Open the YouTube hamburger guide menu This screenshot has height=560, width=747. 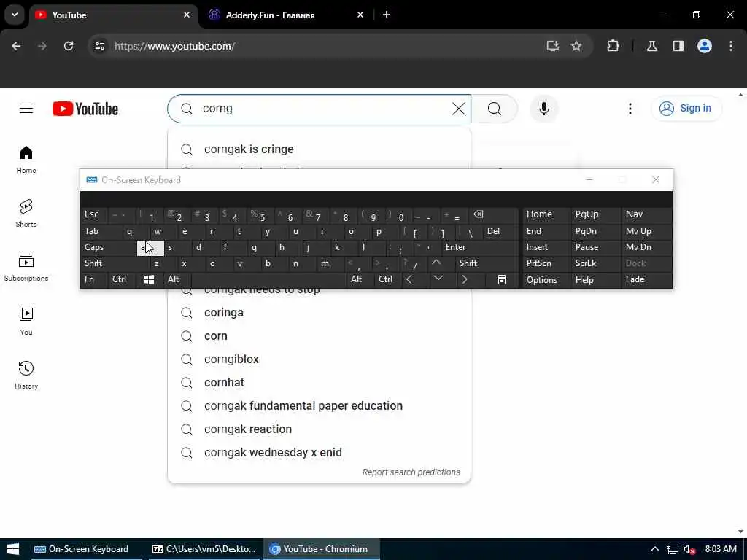(26, 109)
